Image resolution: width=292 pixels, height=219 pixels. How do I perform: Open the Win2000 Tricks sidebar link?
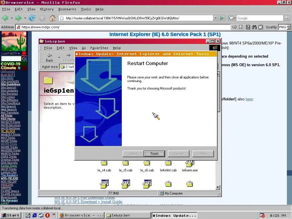[11, 150]
